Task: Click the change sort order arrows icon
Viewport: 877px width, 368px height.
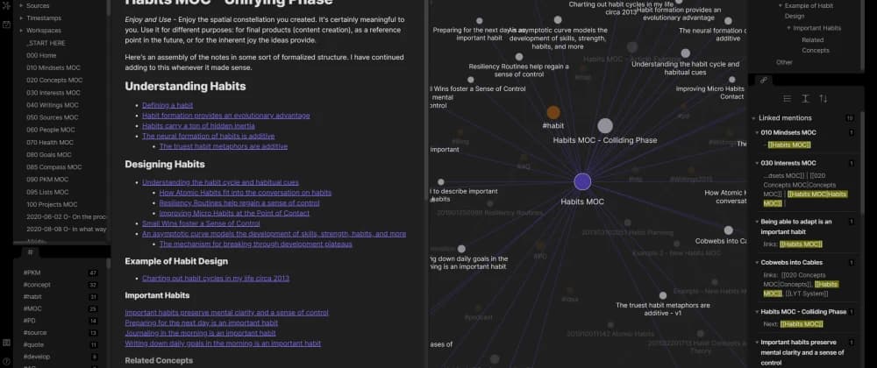Action: pyautogui.click(x=823, y=99)
